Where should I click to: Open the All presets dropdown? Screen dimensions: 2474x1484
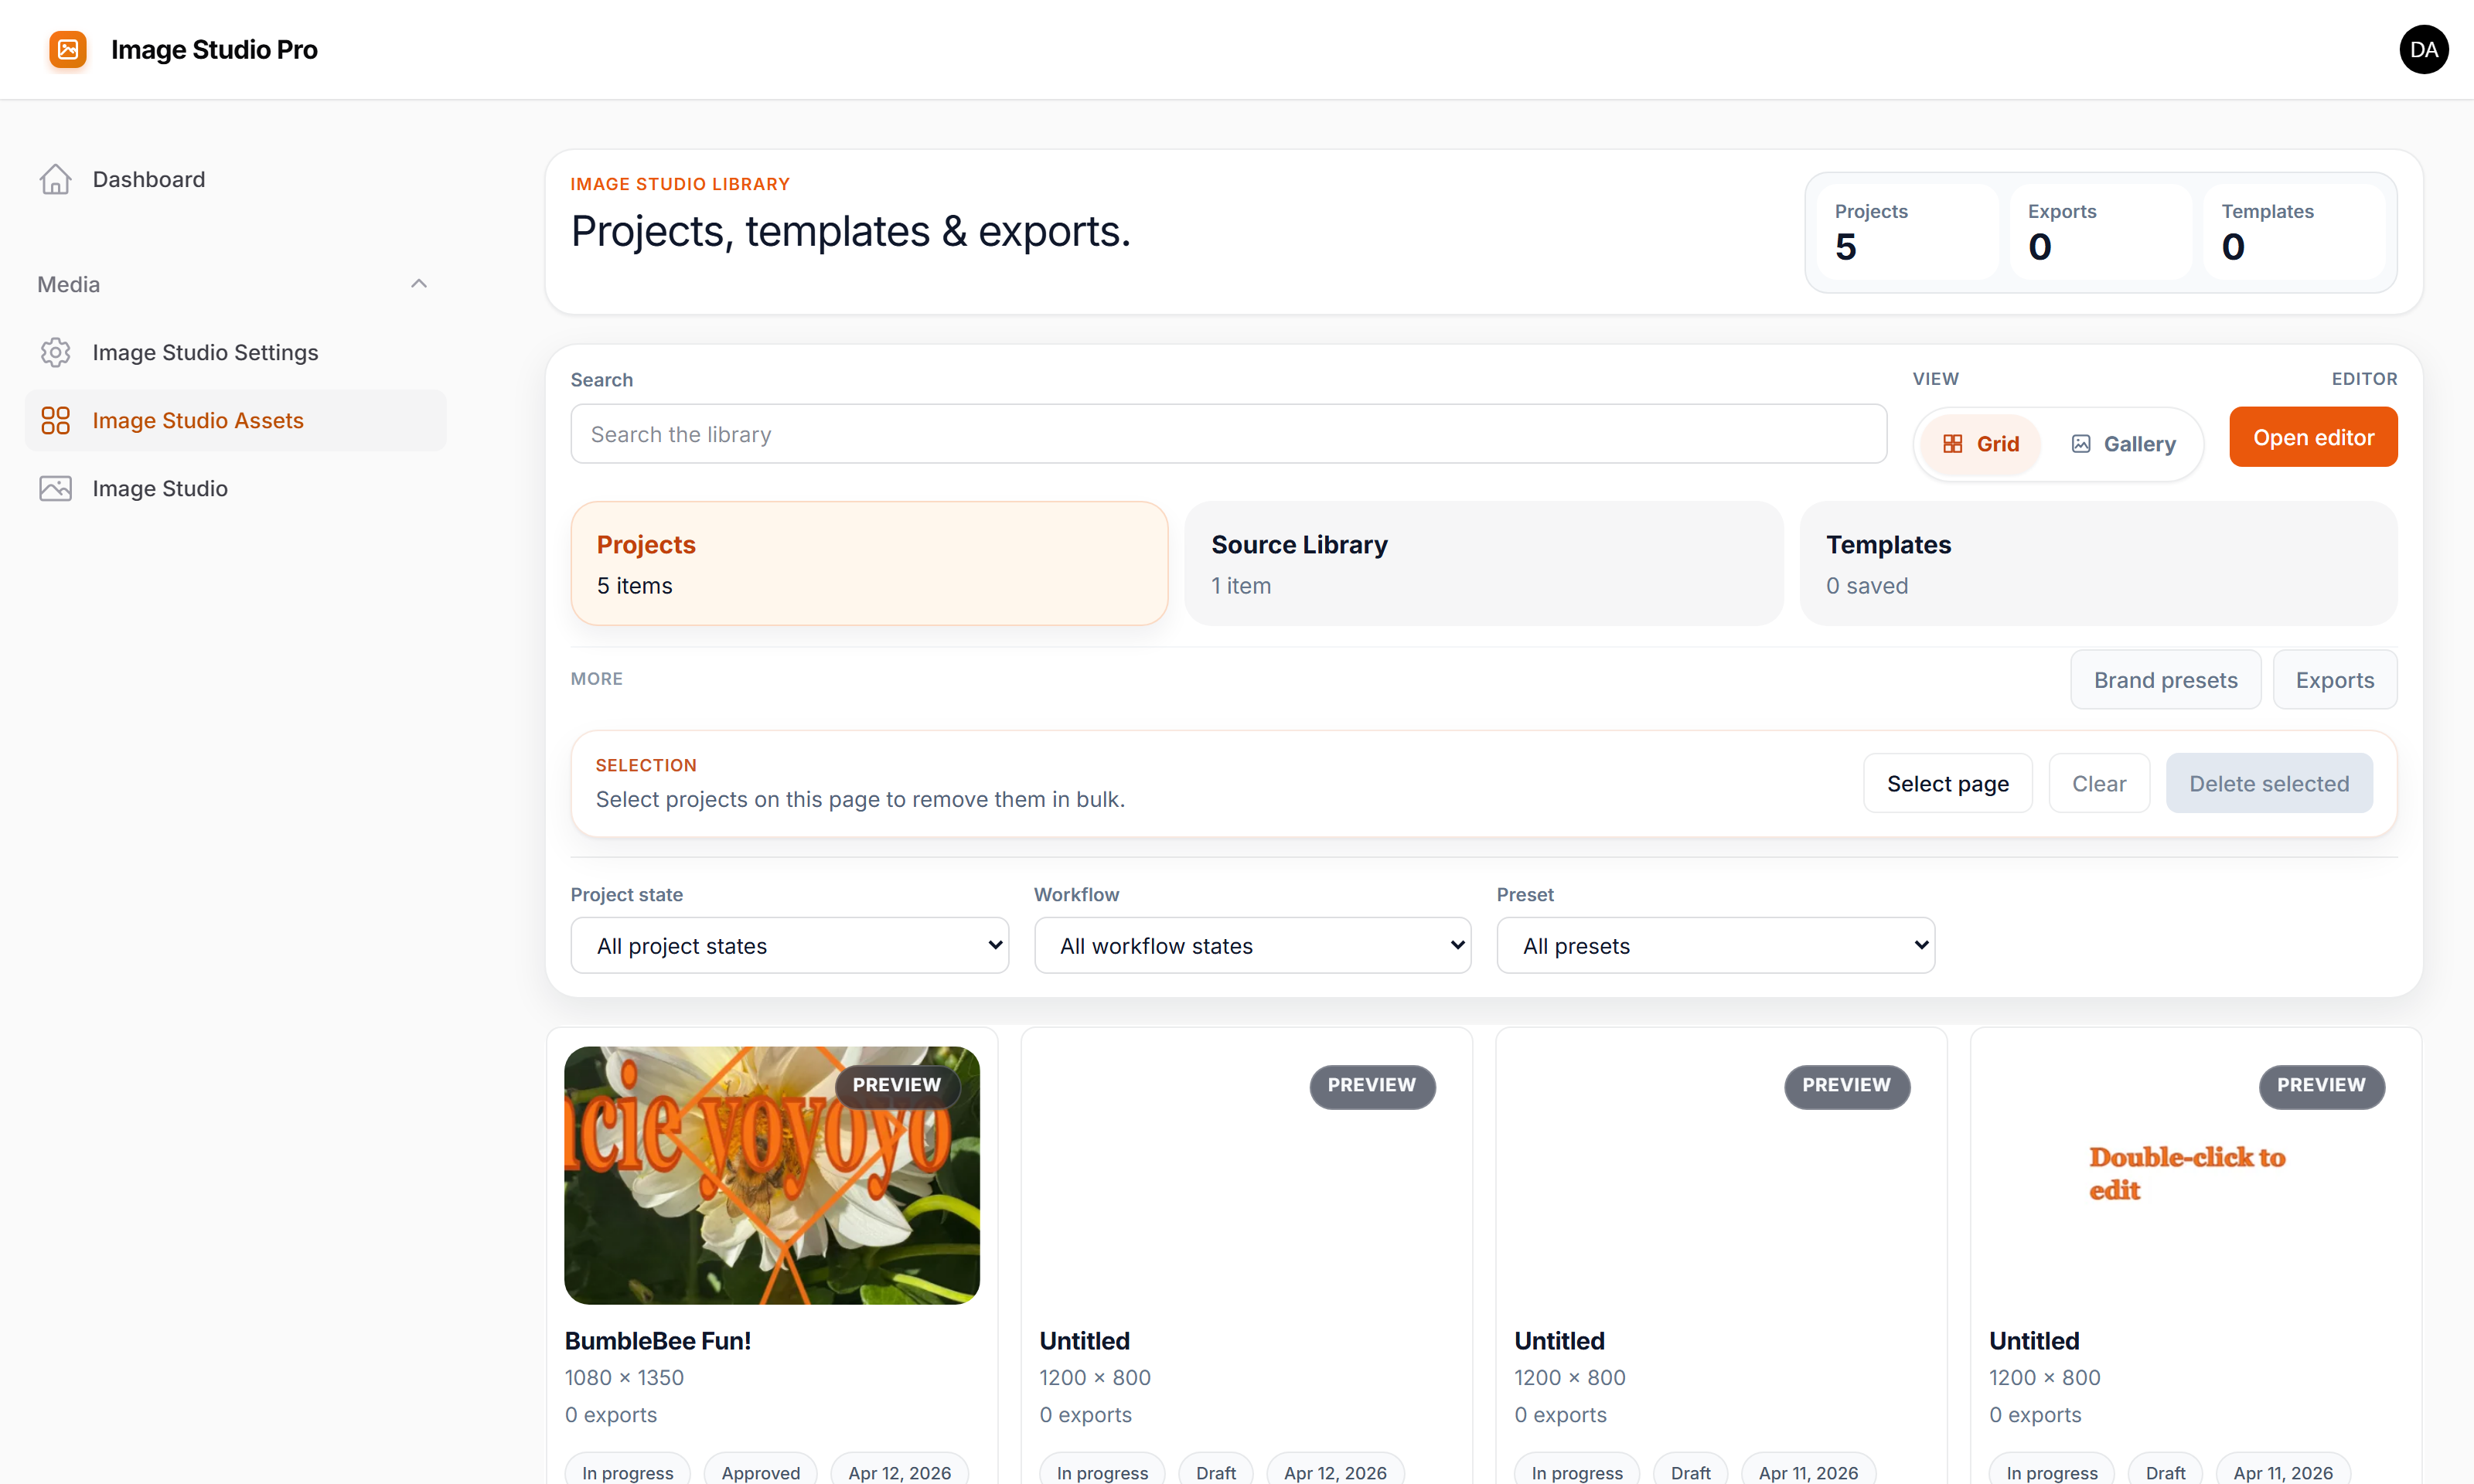pos(1714,945)
